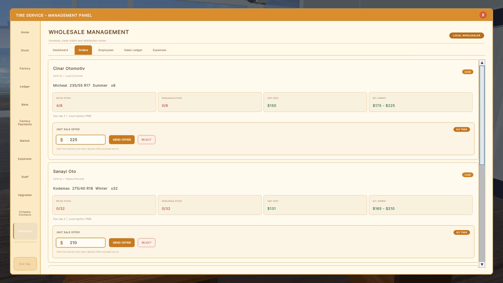Click the Kodemax 275/40 R18 Winter x32 line
Image resolution: width=503 pixels, height=283 pixels.
[x=85, y=189]
